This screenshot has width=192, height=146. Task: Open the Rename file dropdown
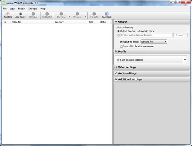pyautogui.click(x=154, y=42)
